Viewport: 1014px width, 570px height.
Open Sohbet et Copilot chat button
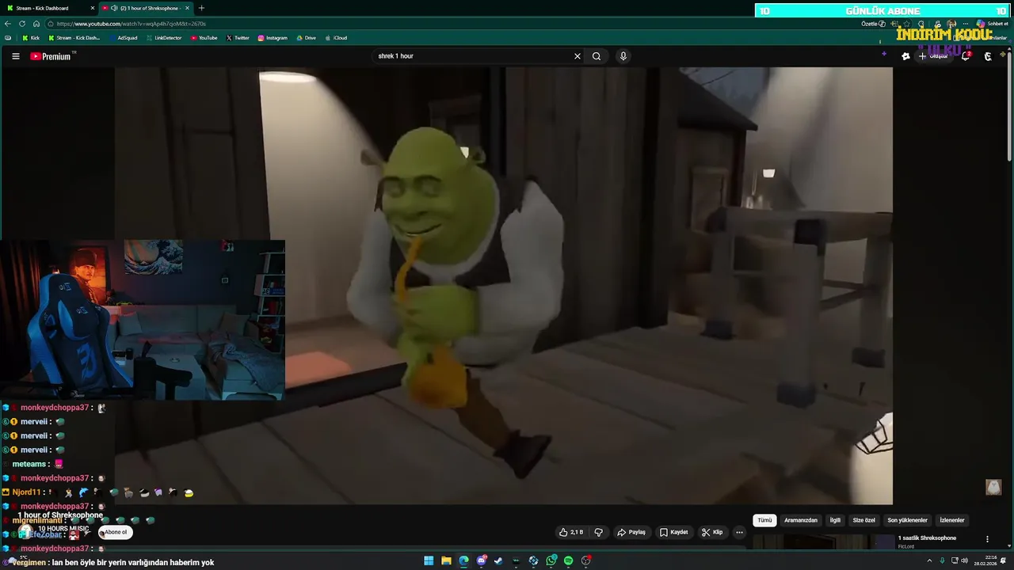992,24
